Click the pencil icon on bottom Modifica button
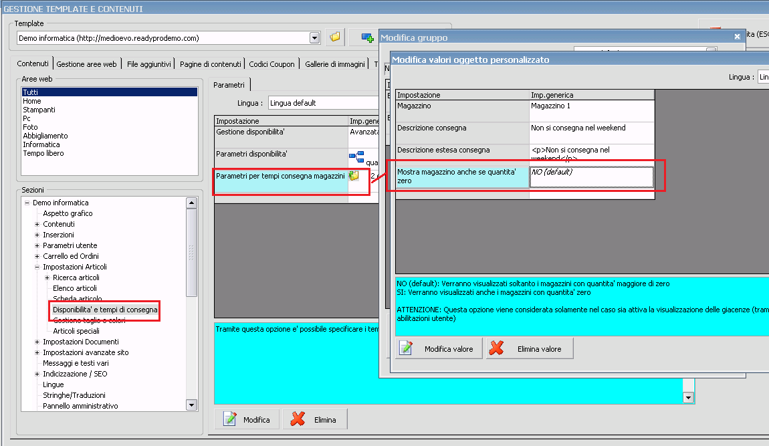769x446 pixels. tap(230, 419)
